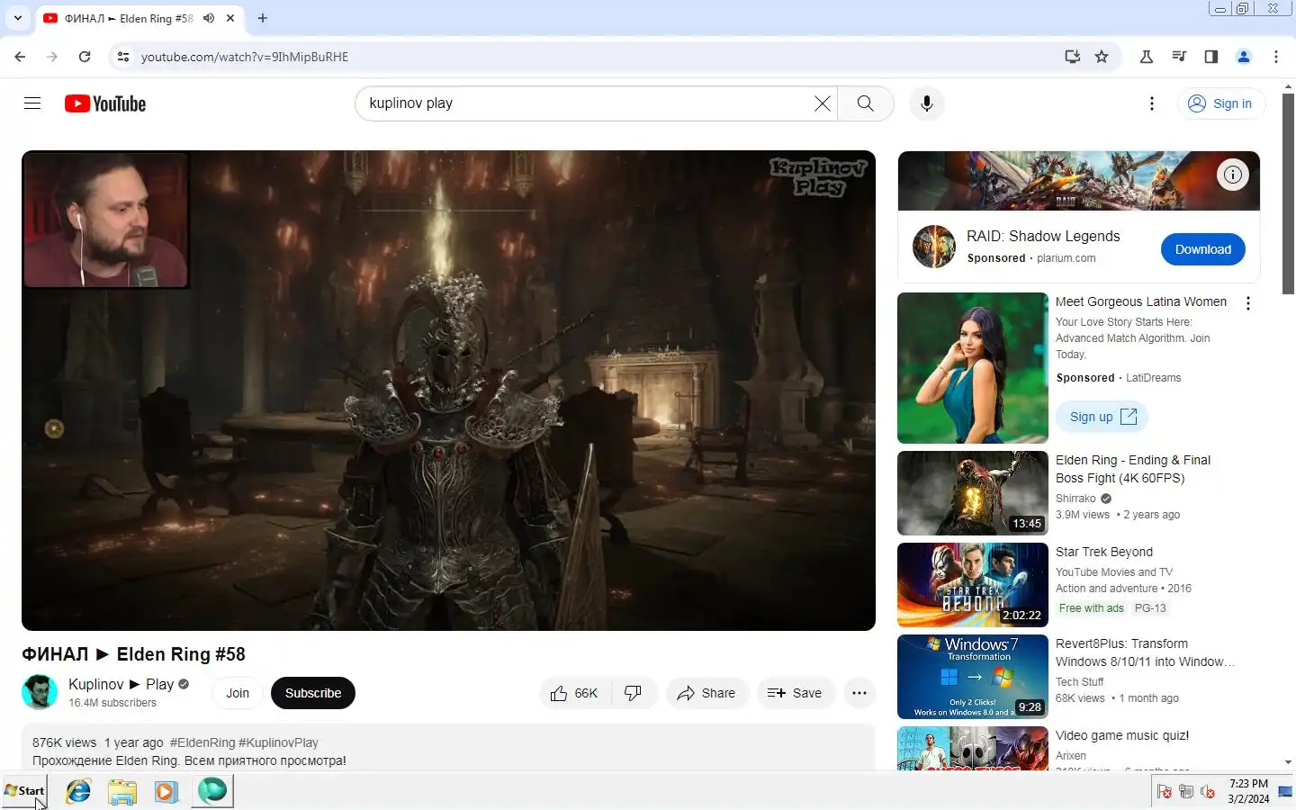Download RAID: Shadow Legends ad button
Image resolution: width=1296 pixels, height=810 pixels.
[1203, 249]
